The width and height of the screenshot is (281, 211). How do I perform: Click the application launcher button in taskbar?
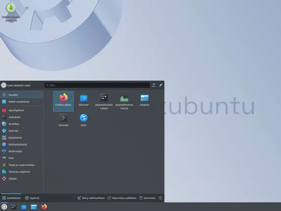click(x=4, y=207)
